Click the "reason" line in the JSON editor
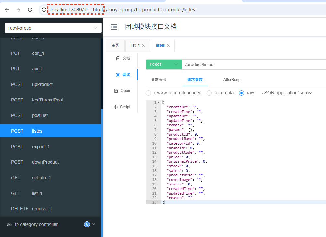Image resolution: width=326 pixels, height=237 pixels. [179, 198]
